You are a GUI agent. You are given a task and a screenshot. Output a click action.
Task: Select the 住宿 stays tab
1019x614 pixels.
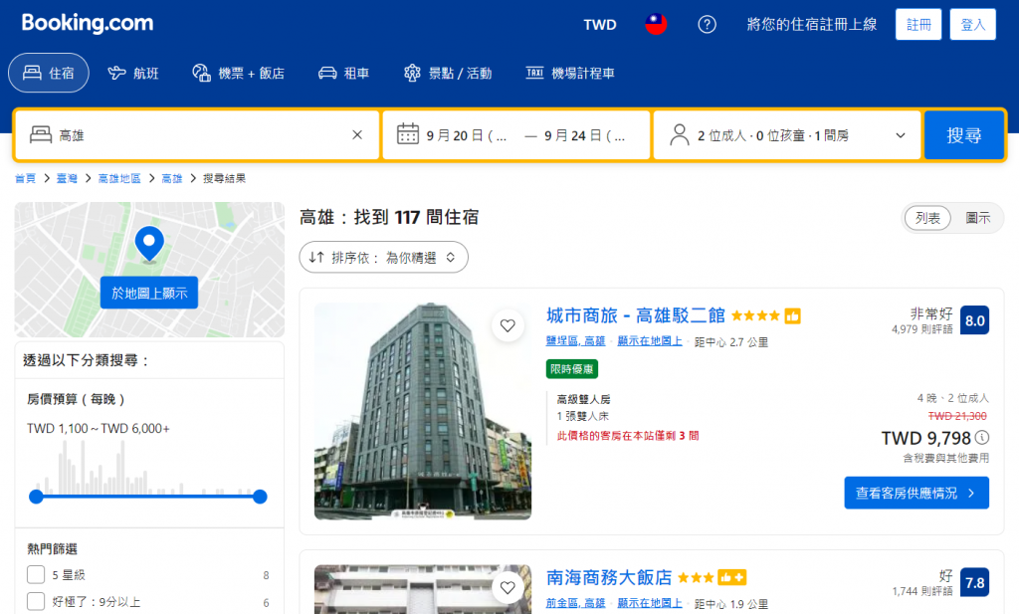[x=49, y=73]
